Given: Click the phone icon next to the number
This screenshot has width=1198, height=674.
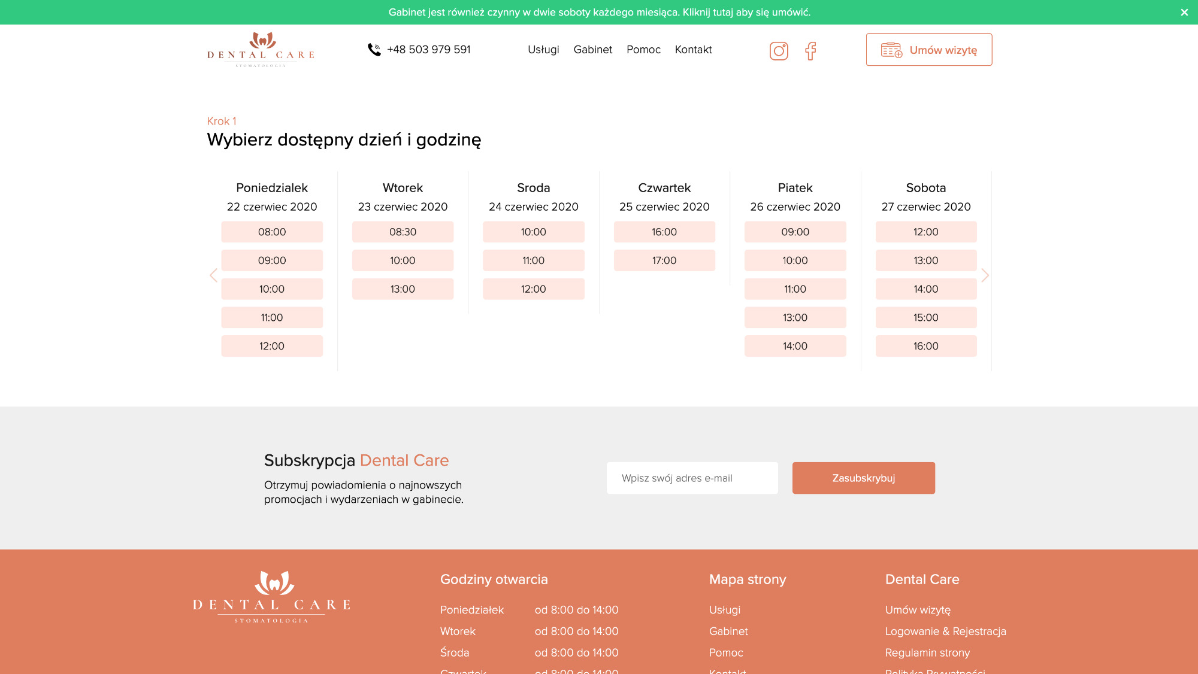Looking at the screenshot, I should [374, 50].
